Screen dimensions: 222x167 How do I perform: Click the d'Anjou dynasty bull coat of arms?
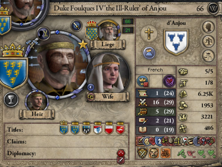(x=176, y=42)
